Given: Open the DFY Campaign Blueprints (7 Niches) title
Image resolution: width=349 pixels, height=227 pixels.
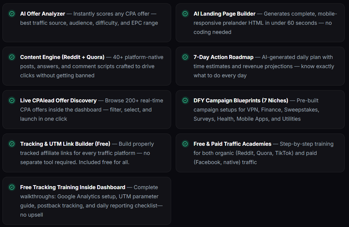Looking at the screenshot, I should 241,101.
